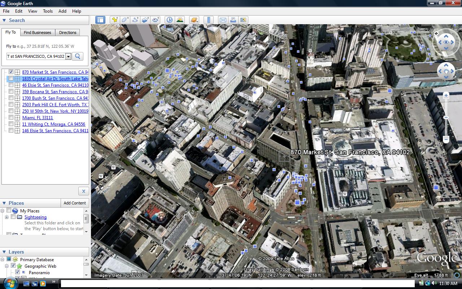Image resolution: width=462 pixels, height=289 pixels.
Task: Click the Look joystick eye icon
Action: pyautogui.click(x=446, y=42)
